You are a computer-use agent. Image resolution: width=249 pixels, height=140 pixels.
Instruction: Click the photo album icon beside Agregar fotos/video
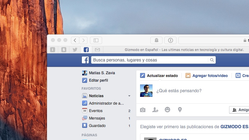(x=238, y=75)
